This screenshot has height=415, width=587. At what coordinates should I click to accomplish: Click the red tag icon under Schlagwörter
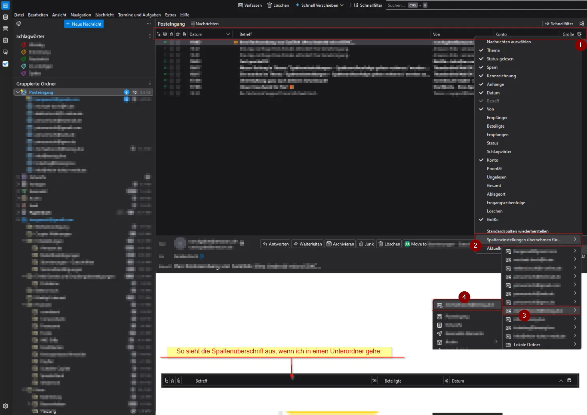pos(24,45)
